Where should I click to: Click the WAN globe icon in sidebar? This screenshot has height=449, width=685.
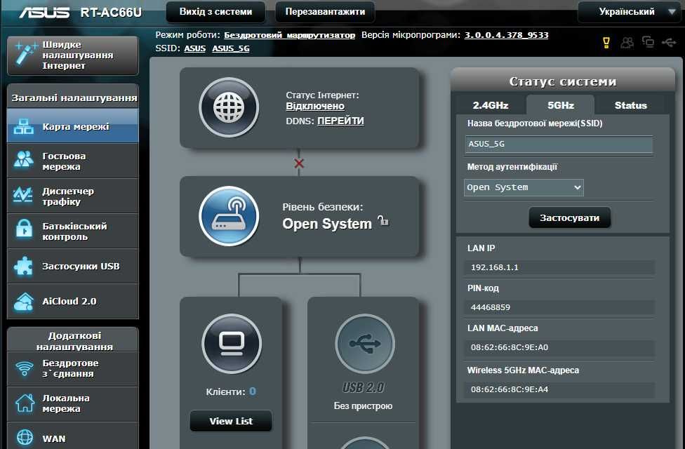(x=25, y=437)
